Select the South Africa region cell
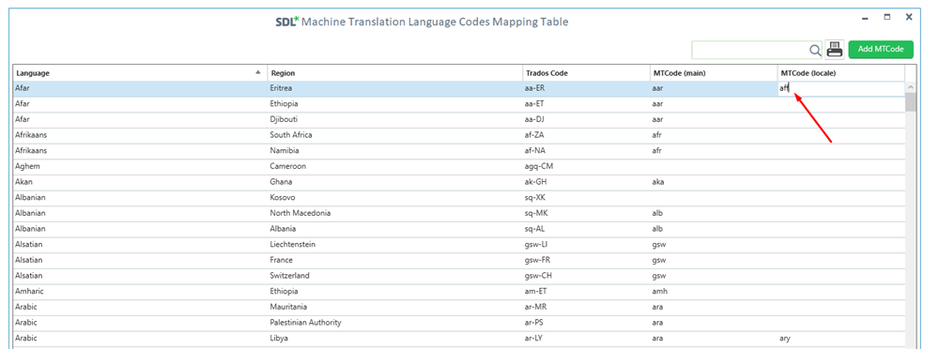Image resolution: width=939 pixels, height=349 pixels. click(395, 135)
